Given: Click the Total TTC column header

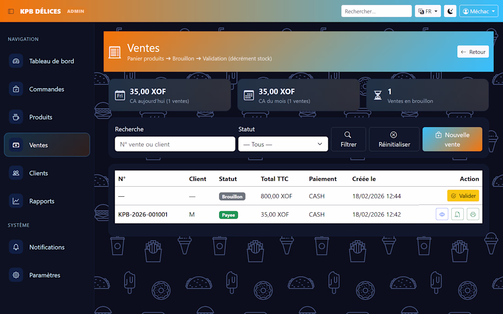Looking at the screenshot, I should (274, 179).
